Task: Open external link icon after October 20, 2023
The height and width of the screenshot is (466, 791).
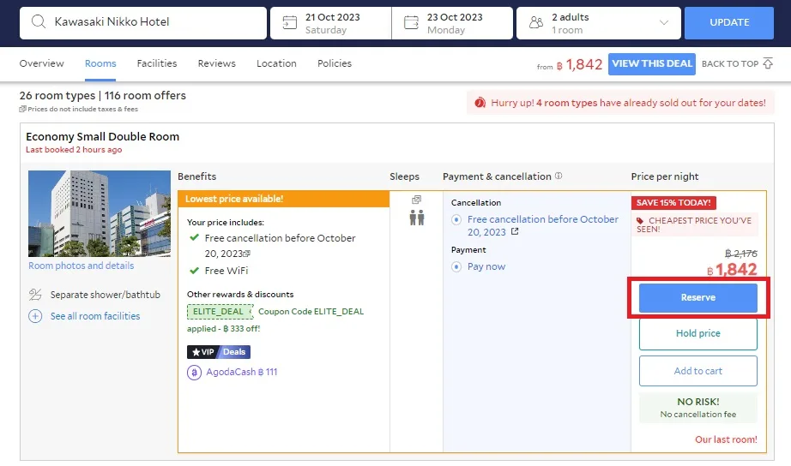Action: [x=515, y=231]
